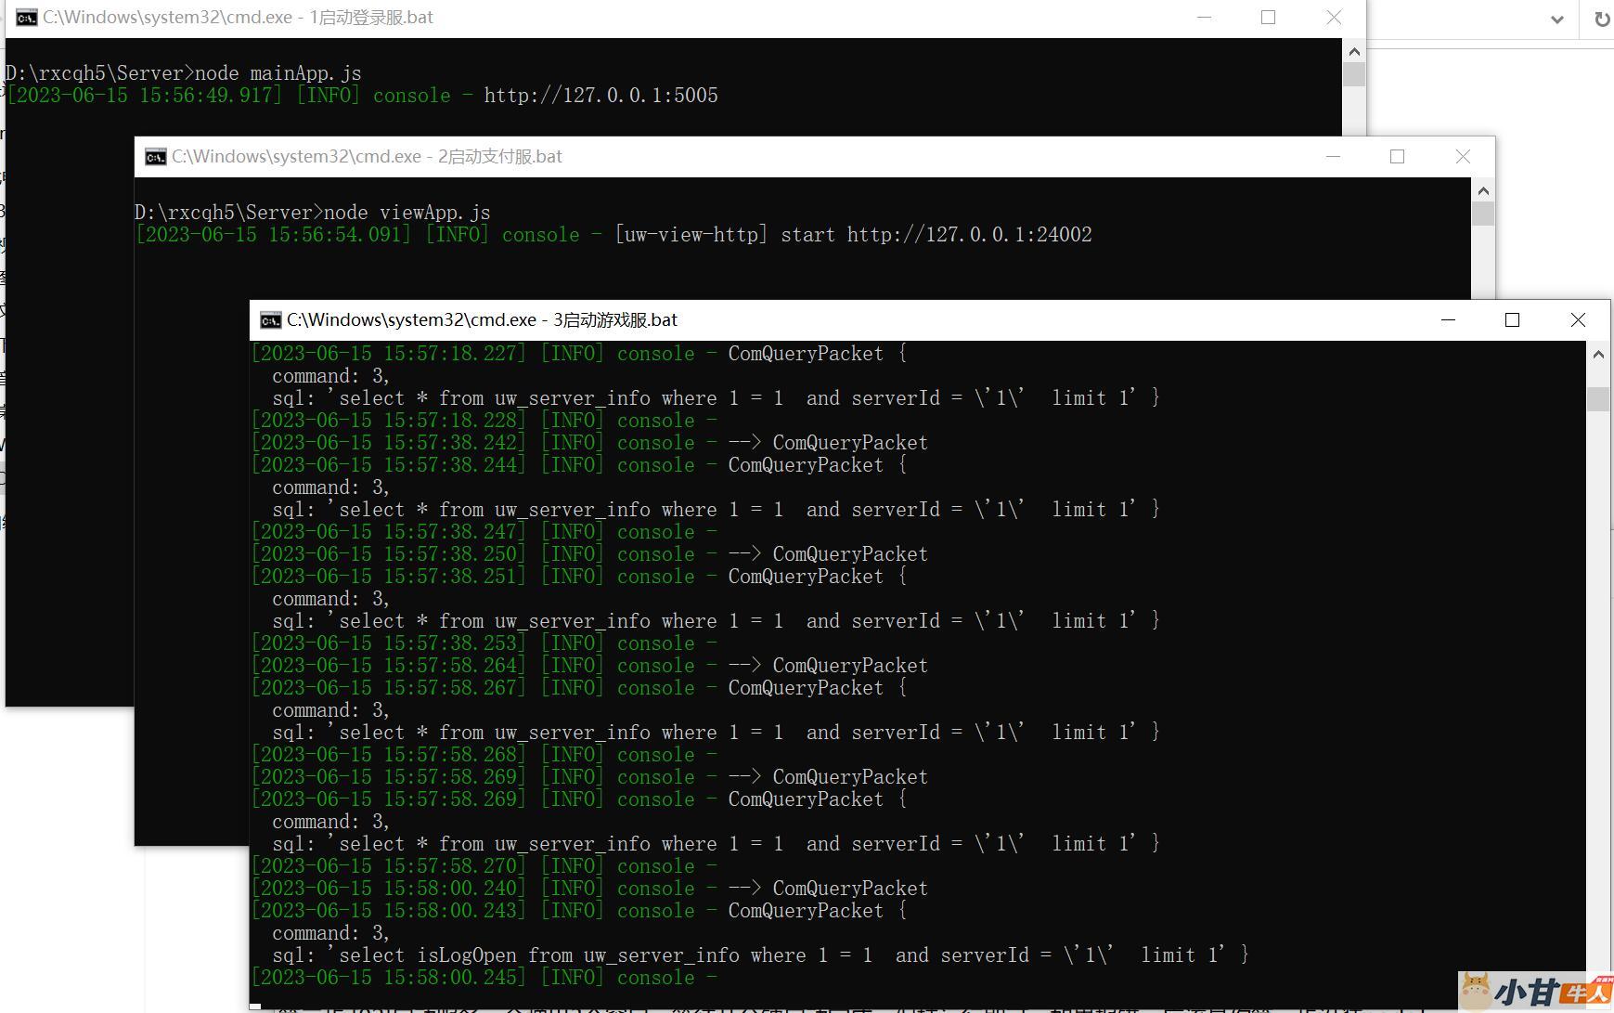
Task: Click scroll-up arrow in 1启动登录服.bat window
Action: (x=1354, y=52)
